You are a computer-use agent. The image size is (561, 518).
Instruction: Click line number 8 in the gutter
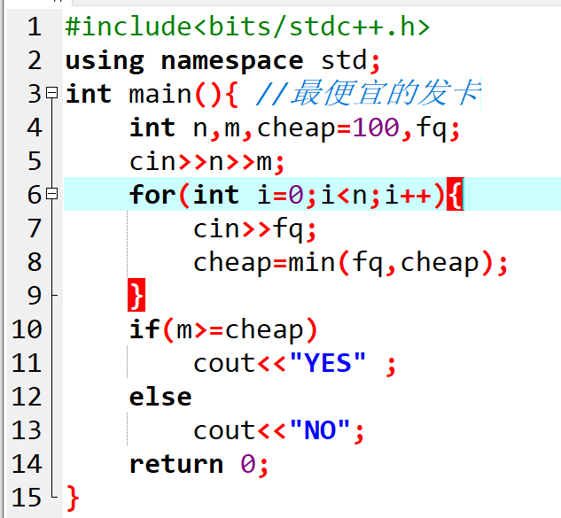[35, 262]
